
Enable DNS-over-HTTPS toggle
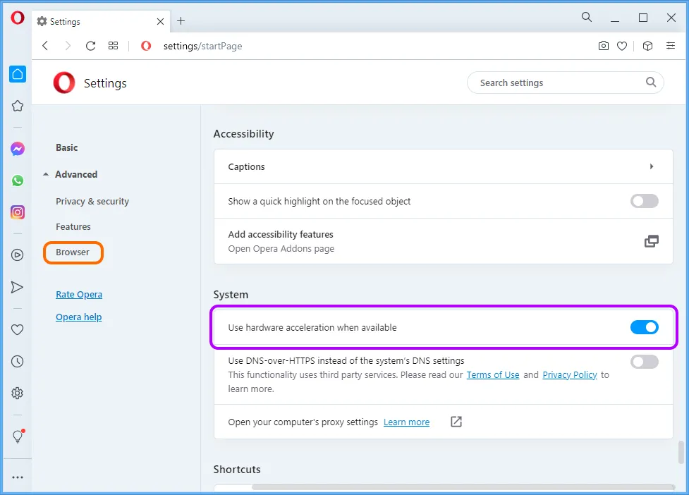pyautogui.click(x=644, y=362)
